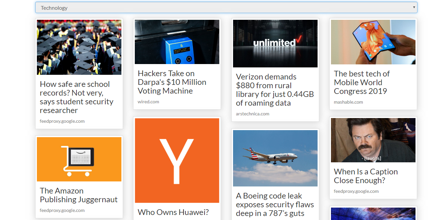Click the wired.com source label

148,102
